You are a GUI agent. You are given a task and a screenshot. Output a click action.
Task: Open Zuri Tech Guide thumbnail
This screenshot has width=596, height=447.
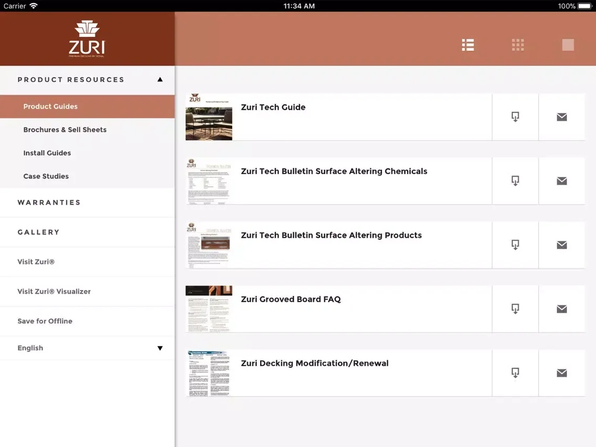click(209, 116)
